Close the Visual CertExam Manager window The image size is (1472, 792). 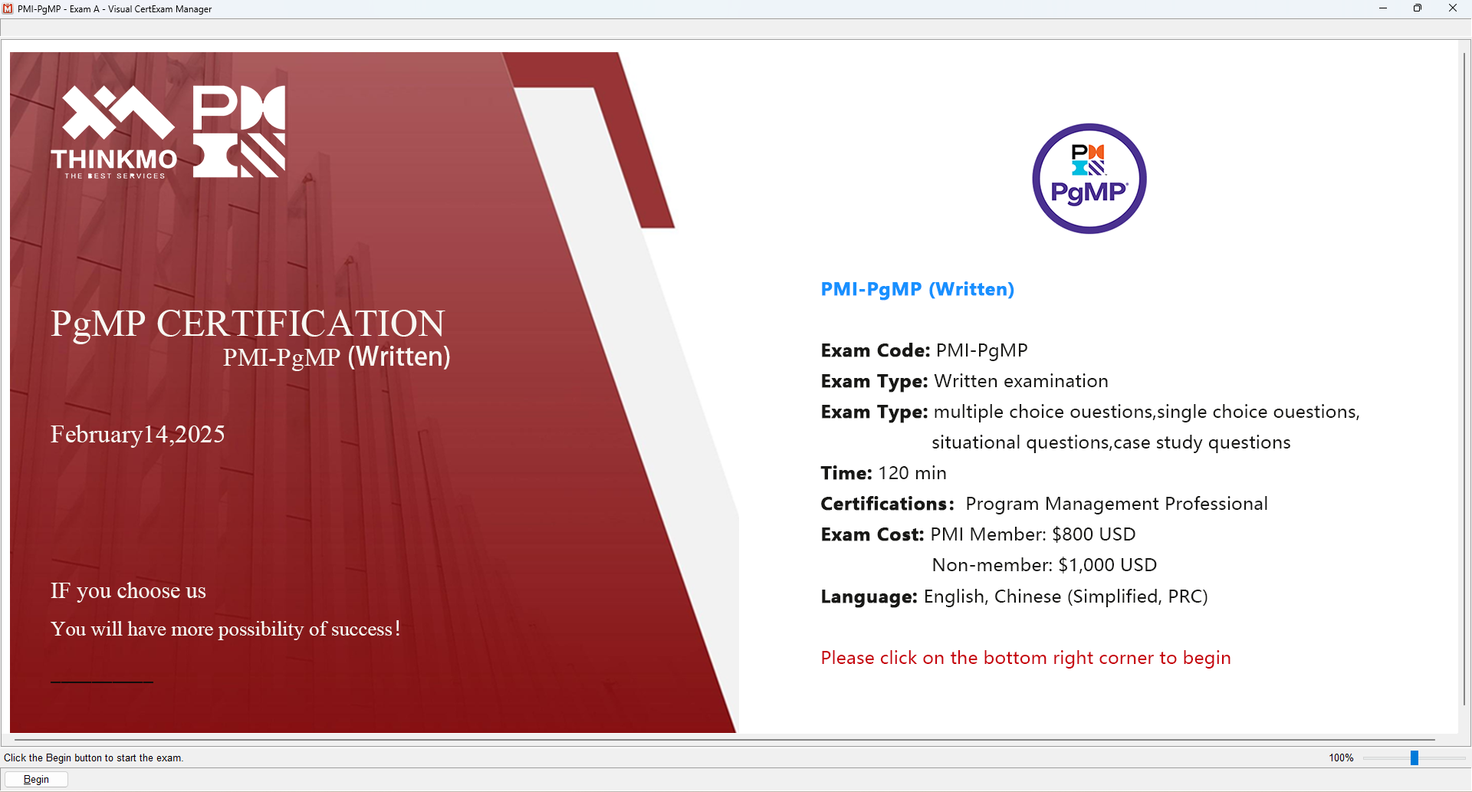pyautogui.click(x=1453, y=8)
